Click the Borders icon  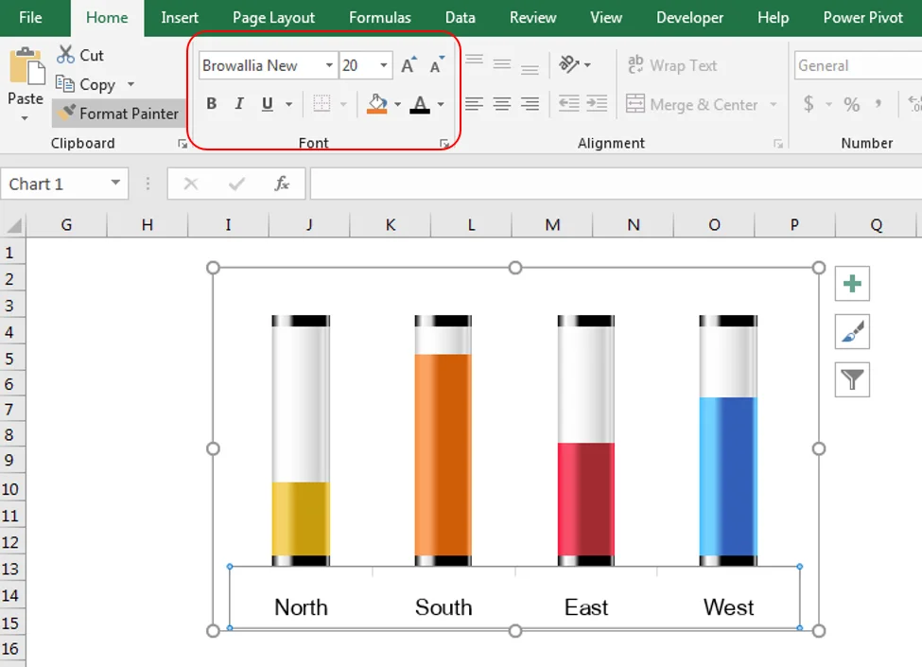(x=322, y=104)
